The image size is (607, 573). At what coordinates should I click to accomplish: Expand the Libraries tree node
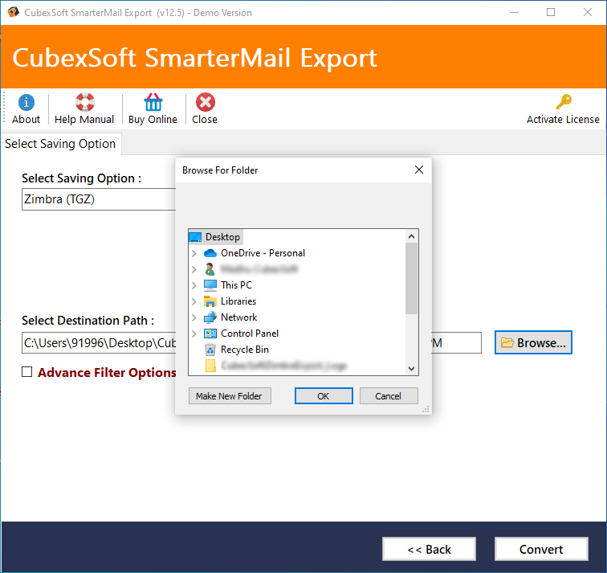click(x=194, y=301)
